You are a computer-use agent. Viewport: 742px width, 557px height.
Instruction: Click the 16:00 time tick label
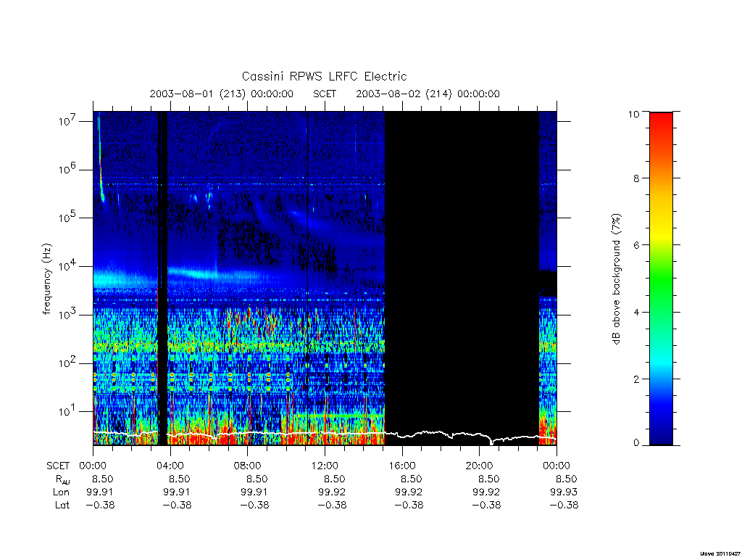click(x=402, y=466)
